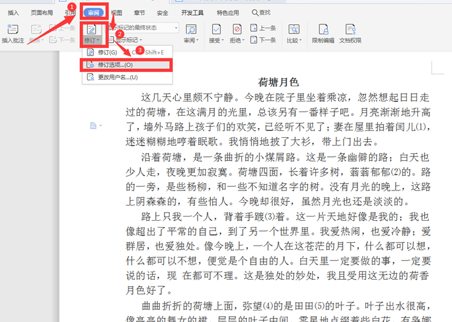Open the 特色应用 ribbon tab
This screenshot has height=322, width=452.
(228, 13)
